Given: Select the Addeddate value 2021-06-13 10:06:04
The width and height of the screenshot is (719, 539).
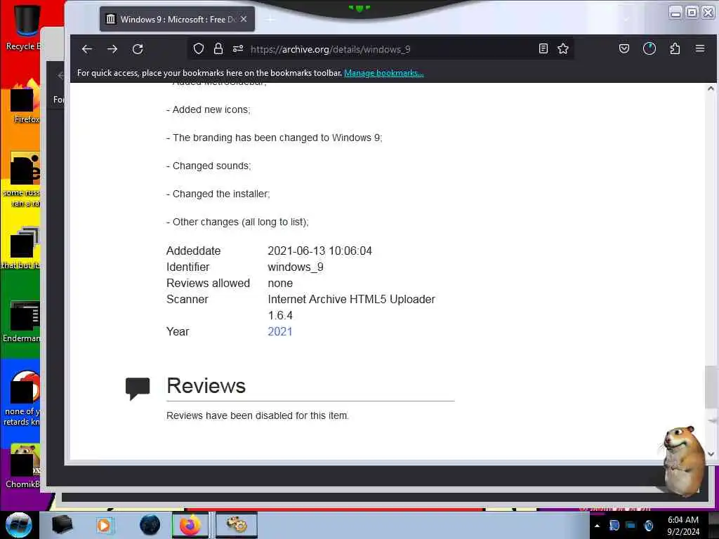Looking at the screenshot, I should (x=319, y=251).
